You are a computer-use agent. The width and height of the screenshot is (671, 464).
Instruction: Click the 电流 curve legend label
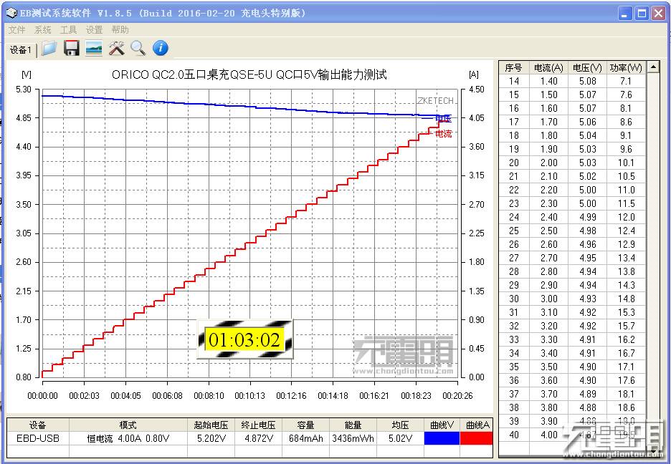click(443, 134)
